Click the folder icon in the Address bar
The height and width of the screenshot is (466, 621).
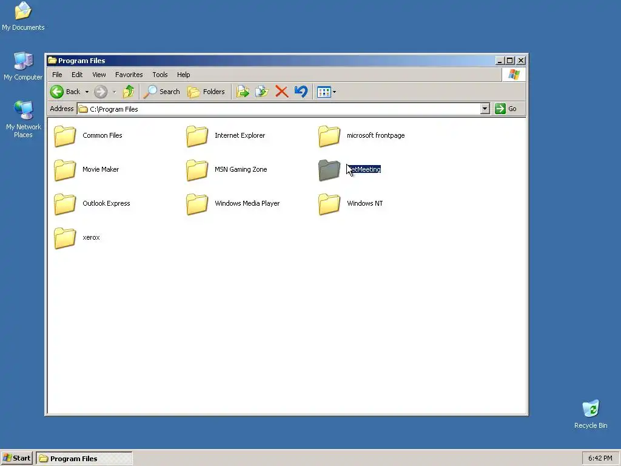click(82, 109)
